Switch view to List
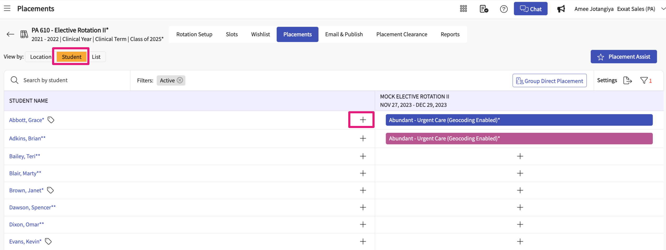Viewport: 666px width, 250px height. click(96, 57)
